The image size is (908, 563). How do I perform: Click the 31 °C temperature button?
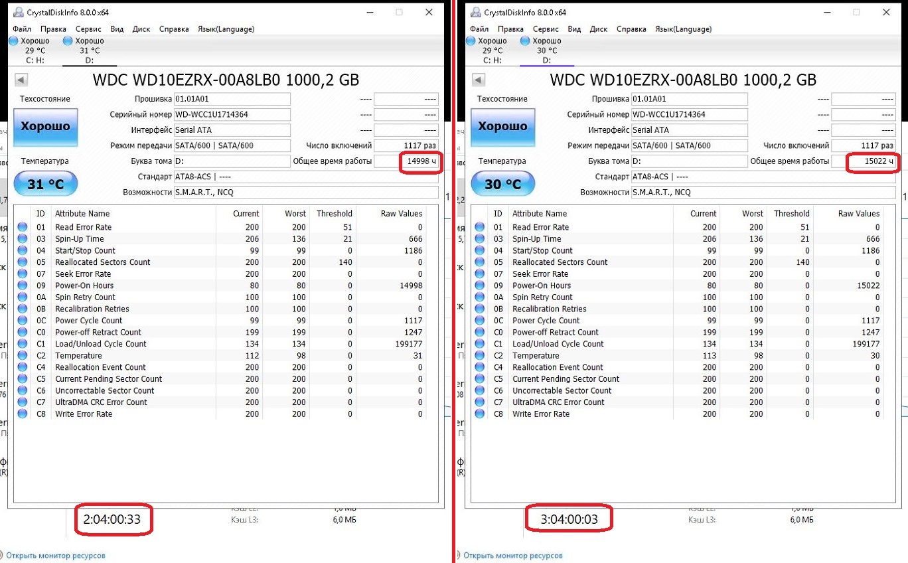pyautogui.click(x=46, y=184)
